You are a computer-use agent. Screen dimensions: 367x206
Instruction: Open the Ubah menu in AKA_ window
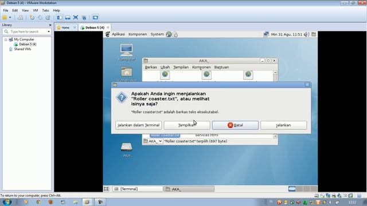[165, 68]
